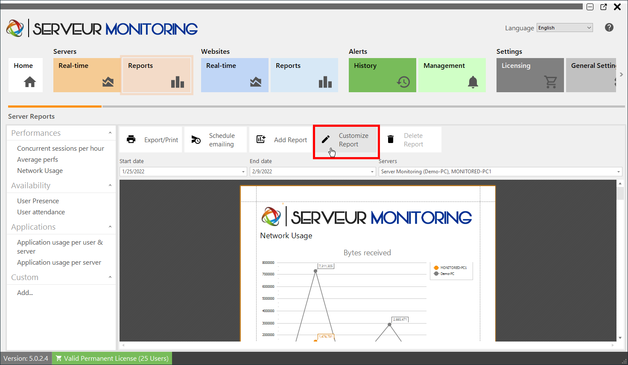Image resolution: width=628 pixels, height=365 pixels.
Task: Click the Serveur Monitoring logo
Action: tap(102, 29)
